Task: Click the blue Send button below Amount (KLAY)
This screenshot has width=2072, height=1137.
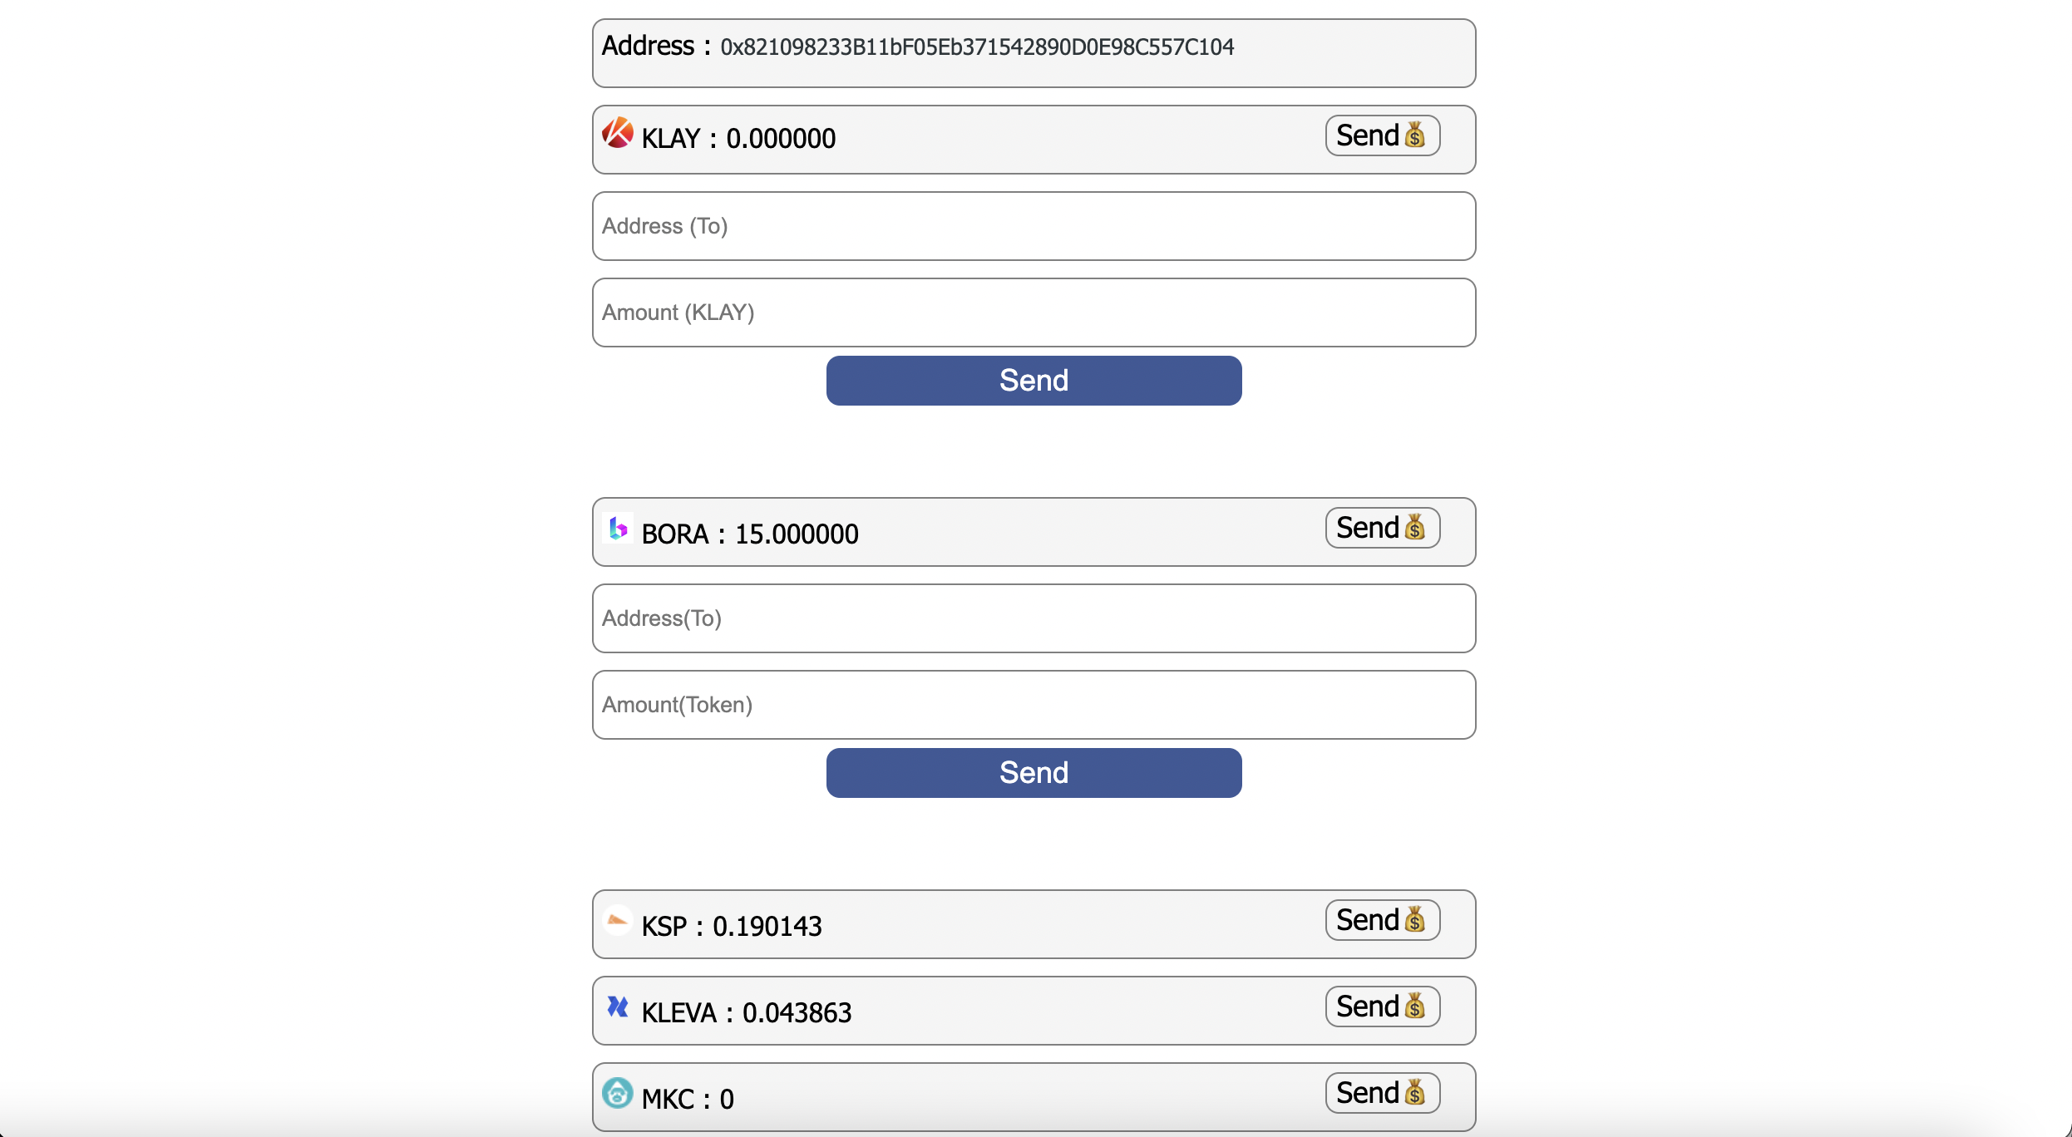Action: pyautogui.click(x=1033, y=380)
